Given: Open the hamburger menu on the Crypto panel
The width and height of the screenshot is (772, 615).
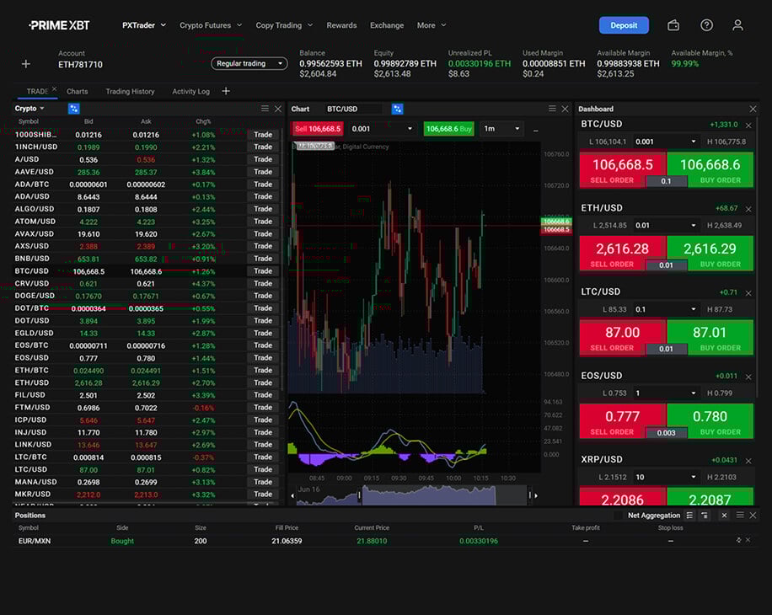Looking at the screenshot, I should tap(265, 108).
